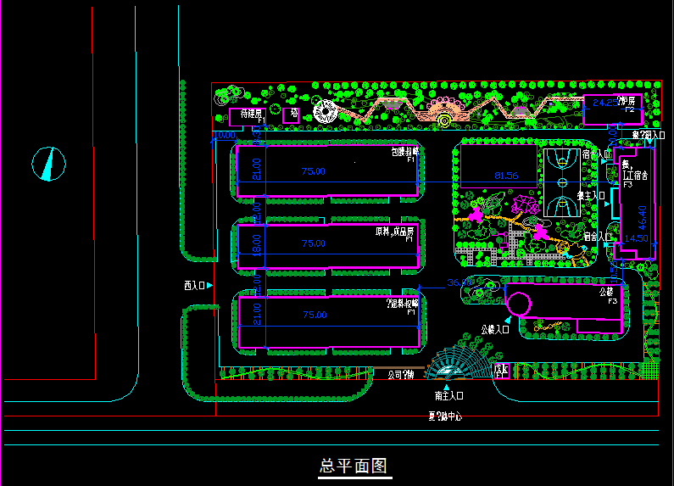674x486 pixels.
Task: Select the 75.00 dimension in top workshop
Action: (313, 171)
